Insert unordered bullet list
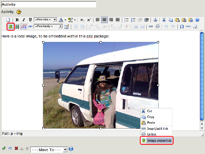This screenshot has width=205, height=154. (x=126, y=20)
